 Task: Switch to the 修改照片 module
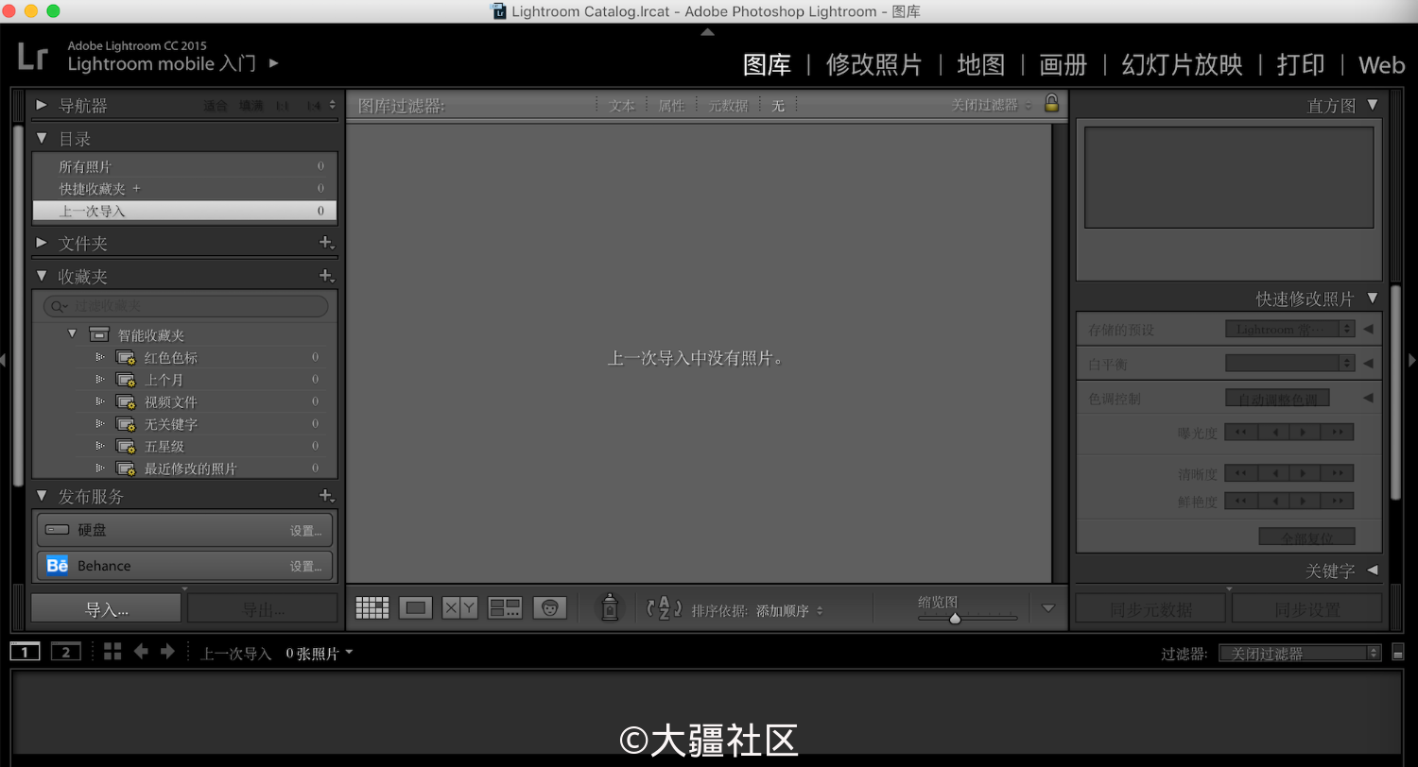click(873, 64)
